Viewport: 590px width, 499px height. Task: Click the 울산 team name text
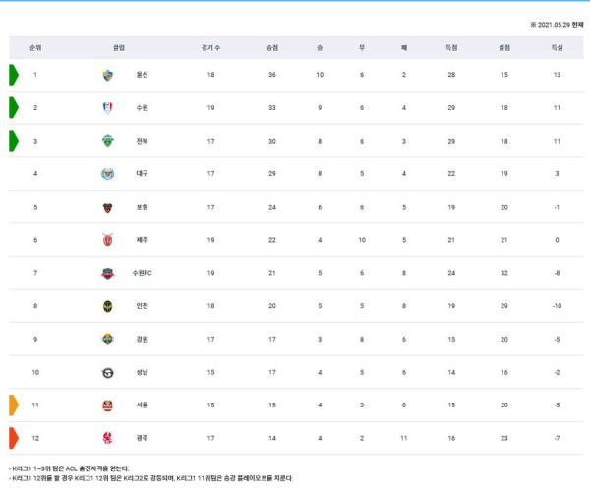143,75
